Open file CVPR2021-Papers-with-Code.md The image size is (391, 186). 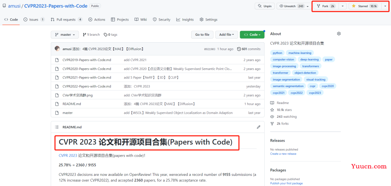87,78
